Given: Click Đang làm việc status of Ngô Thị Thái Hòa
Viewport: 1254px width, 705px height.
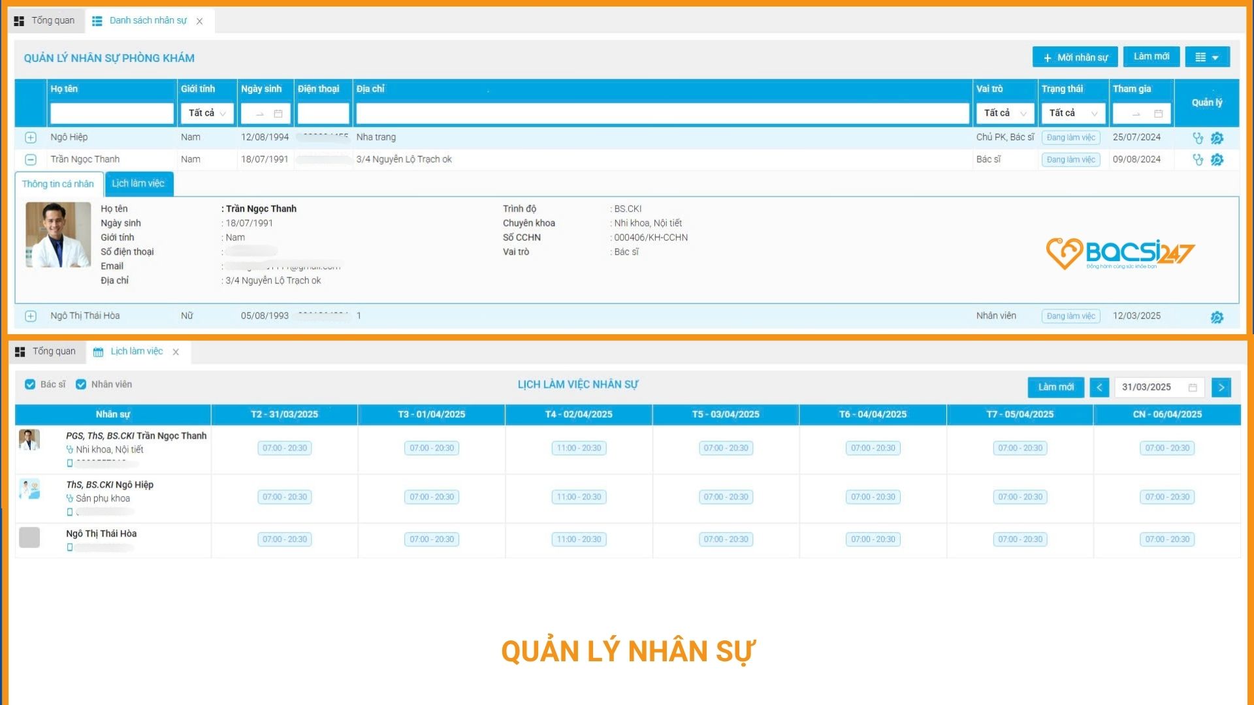Looking at the screenshot, I should 1070,317.
